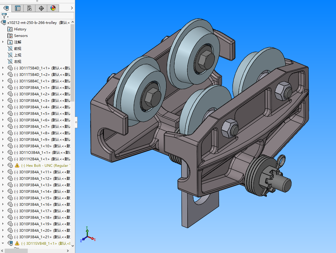Select the 右视 right plane icon
Viewport: 336px width, 253px height.
10,61
